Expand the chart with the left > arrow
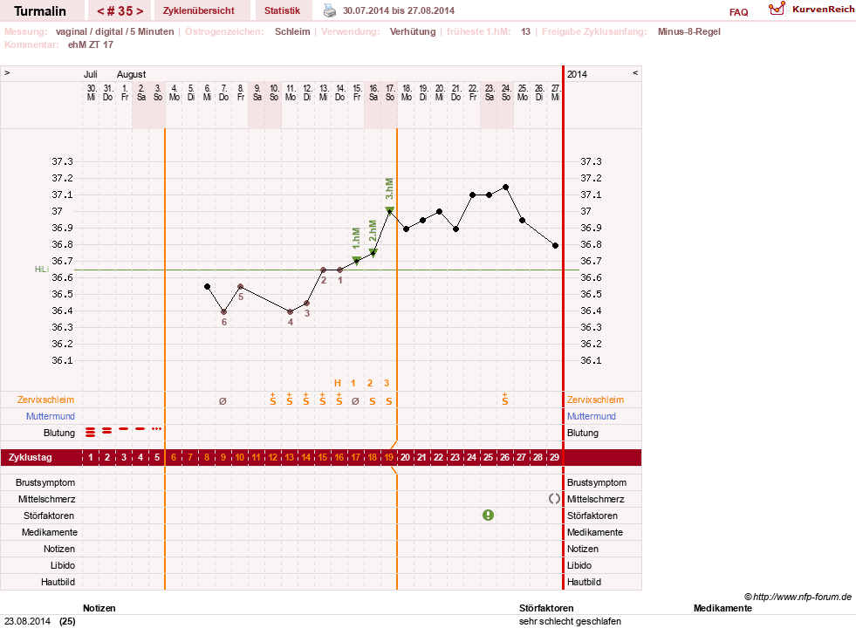Screen dimensions: 856x642 point(7,72)
